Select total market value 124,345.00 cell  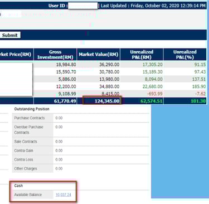tap(102, 101)
